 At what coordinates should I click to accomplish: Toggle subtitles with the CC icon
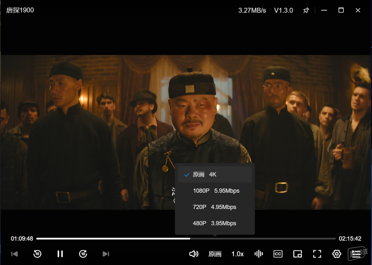pos(278,254)
